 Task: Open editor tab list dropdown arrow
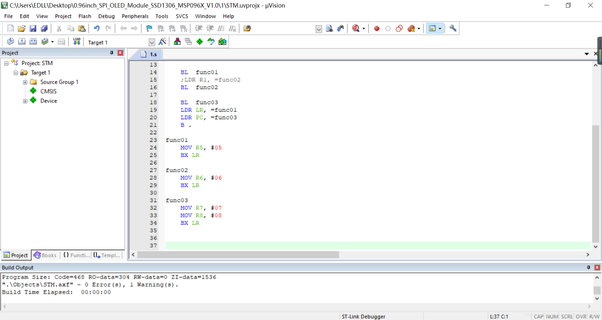click(x=587, y=54)
